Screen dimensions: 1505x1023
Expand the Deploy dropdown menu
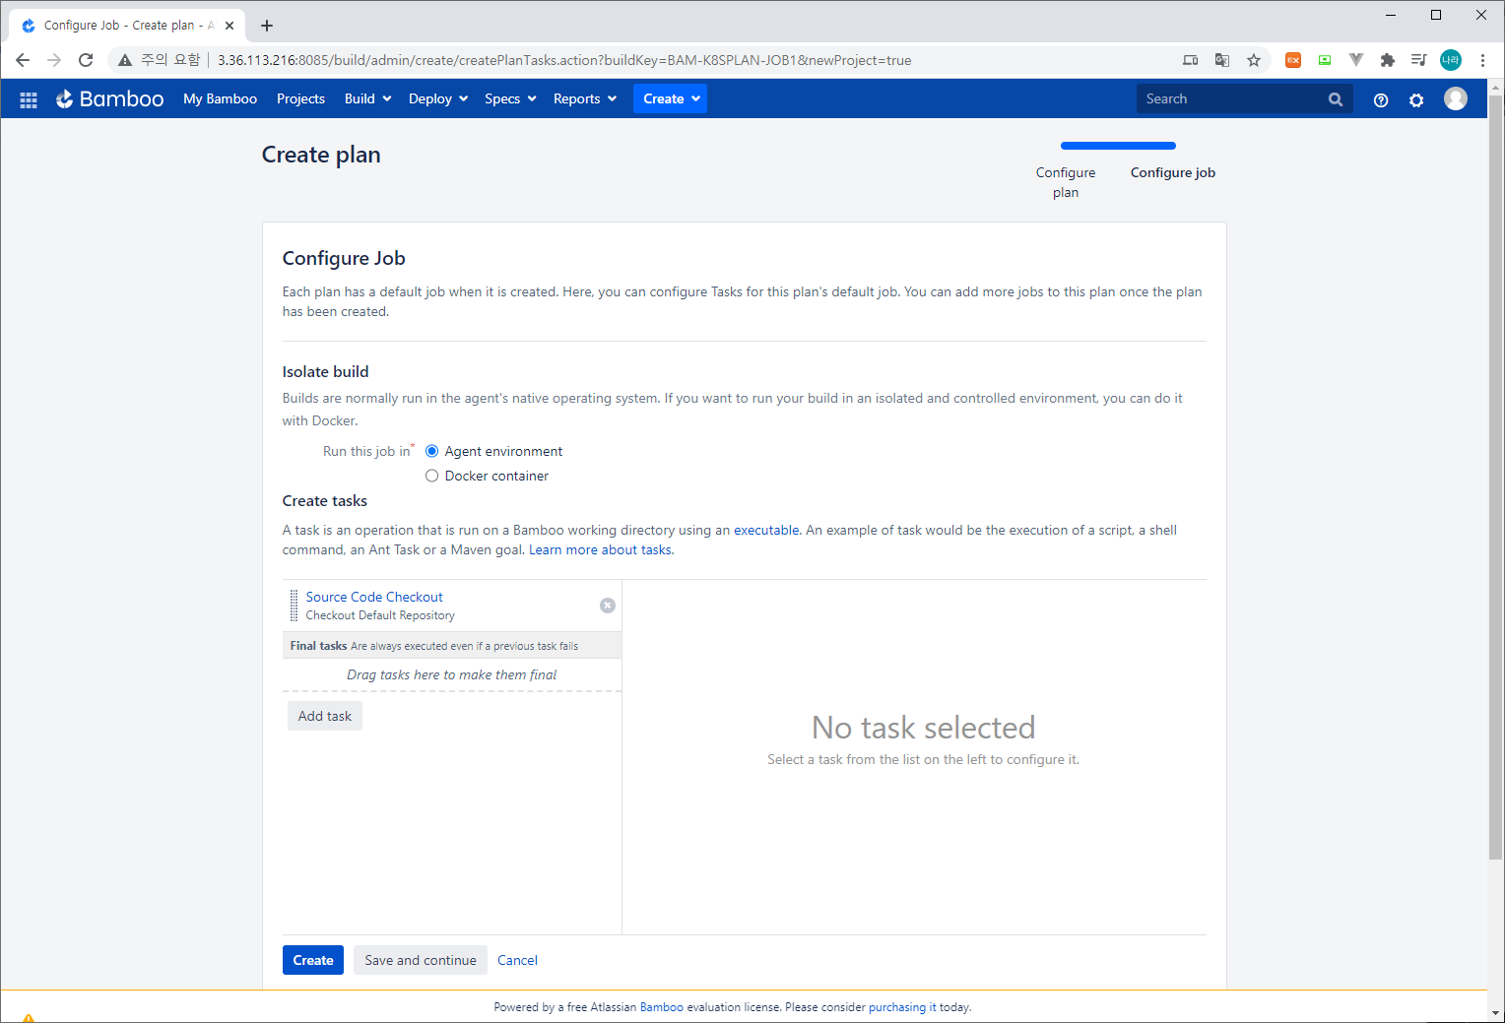(438, 98)
